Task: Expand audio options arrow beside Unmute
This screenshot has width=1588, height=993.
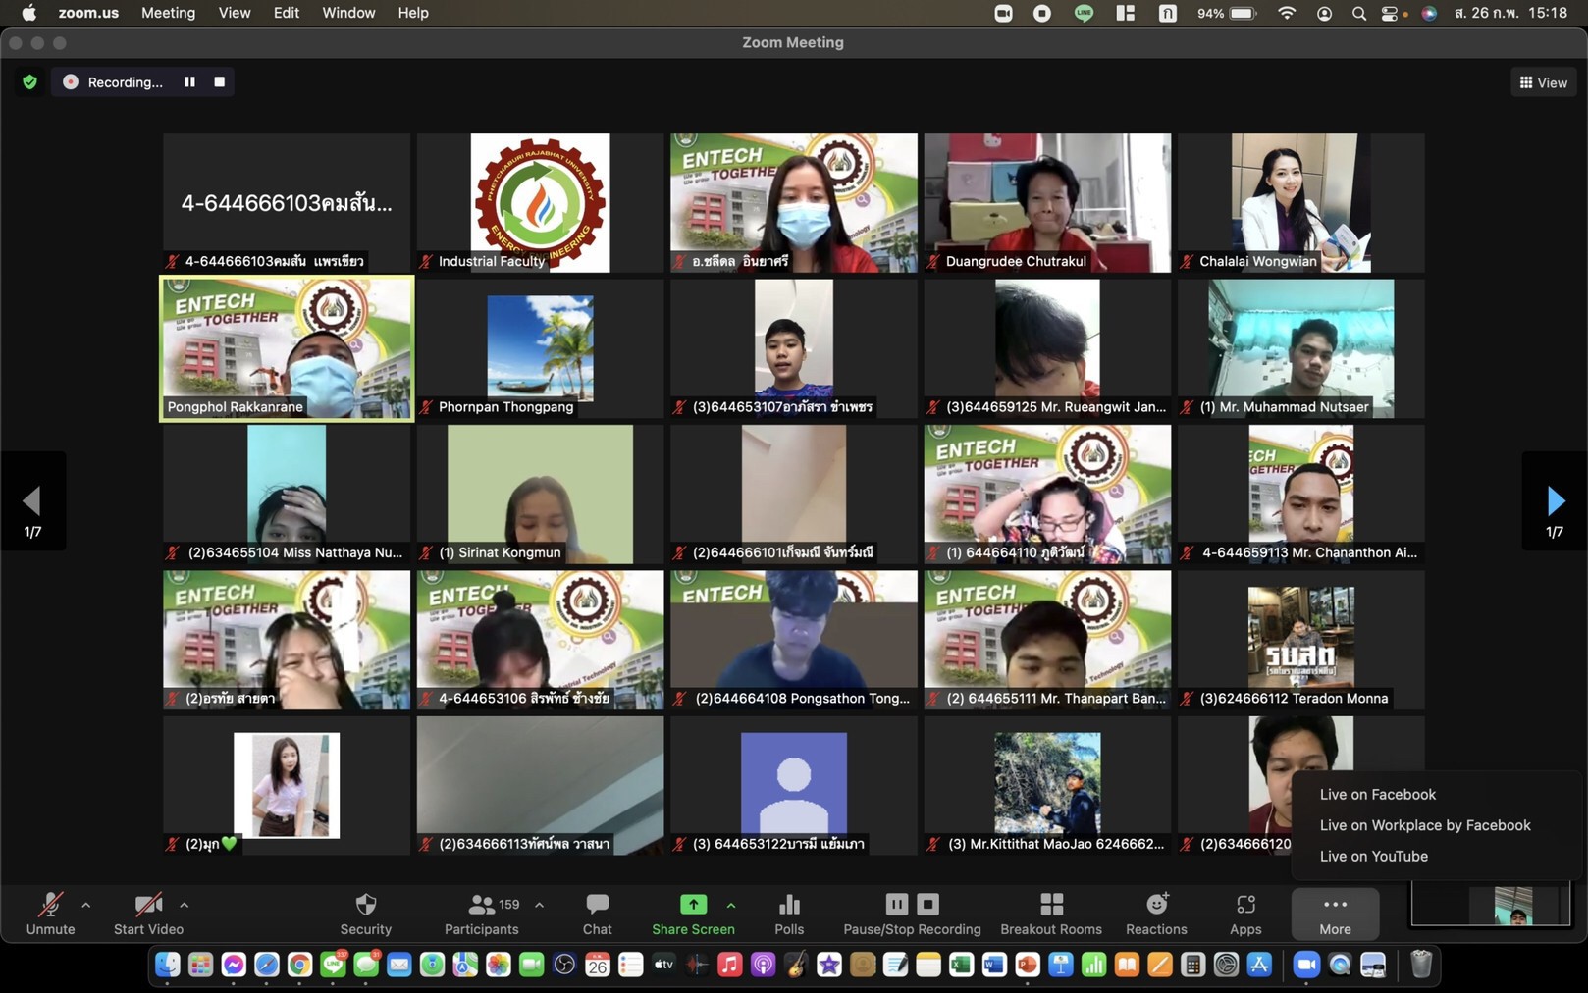Action: point(86,905)
